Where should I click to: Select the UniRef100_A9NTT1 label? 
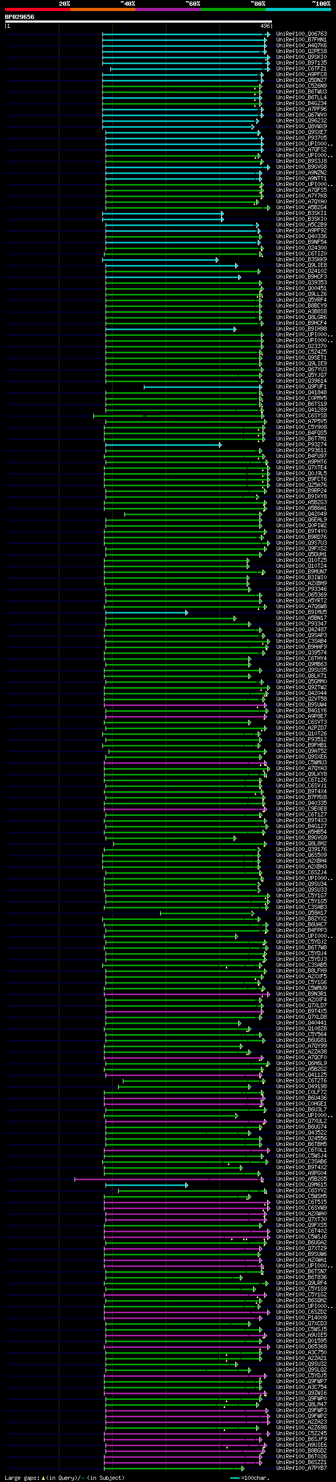(x=301, y=178)
